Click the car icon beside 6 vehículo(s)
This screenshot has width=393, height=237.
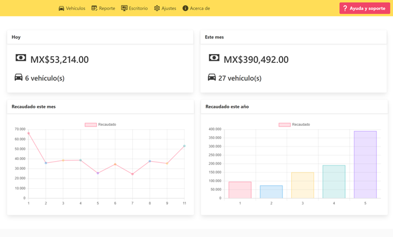click(x=18, y=78)
